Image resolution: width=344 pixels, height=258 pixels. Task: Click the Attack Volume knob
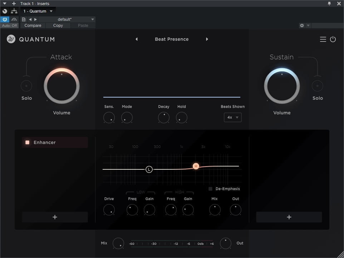click(62, 86)
